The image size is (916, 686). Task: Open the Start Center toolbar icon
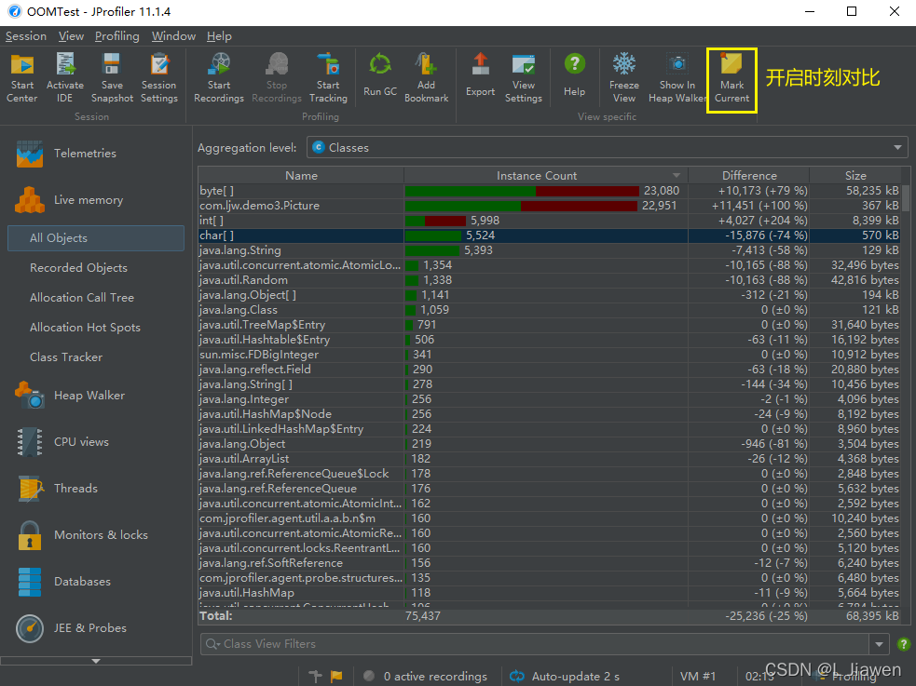22,77
